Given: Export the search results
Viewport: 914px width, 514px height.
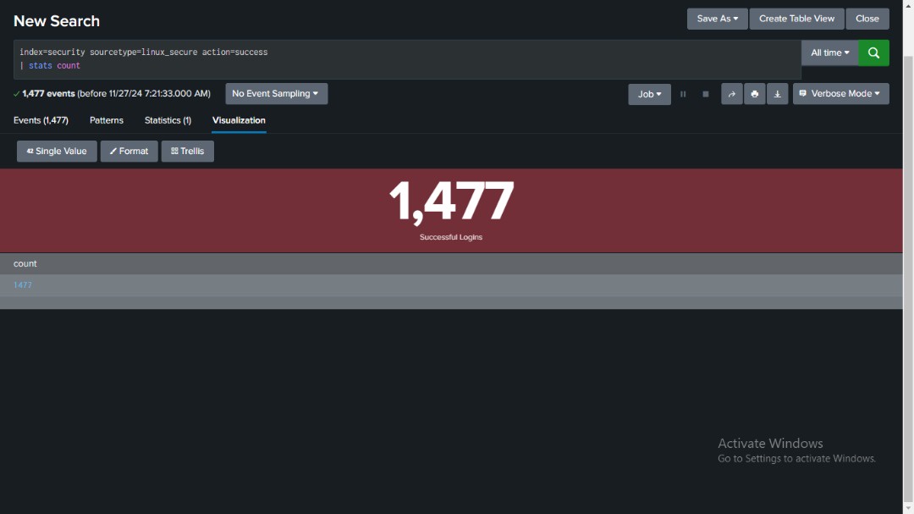Looking at the screenshot, I should (x=777, y=94).
